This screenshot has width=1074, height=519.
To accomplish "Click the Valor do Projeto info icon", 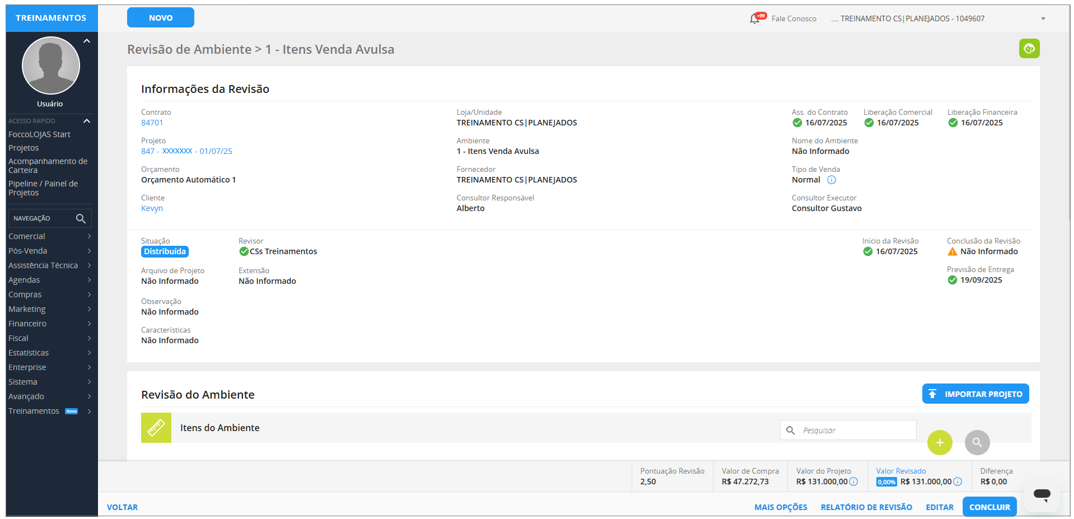I will [853, 481].
